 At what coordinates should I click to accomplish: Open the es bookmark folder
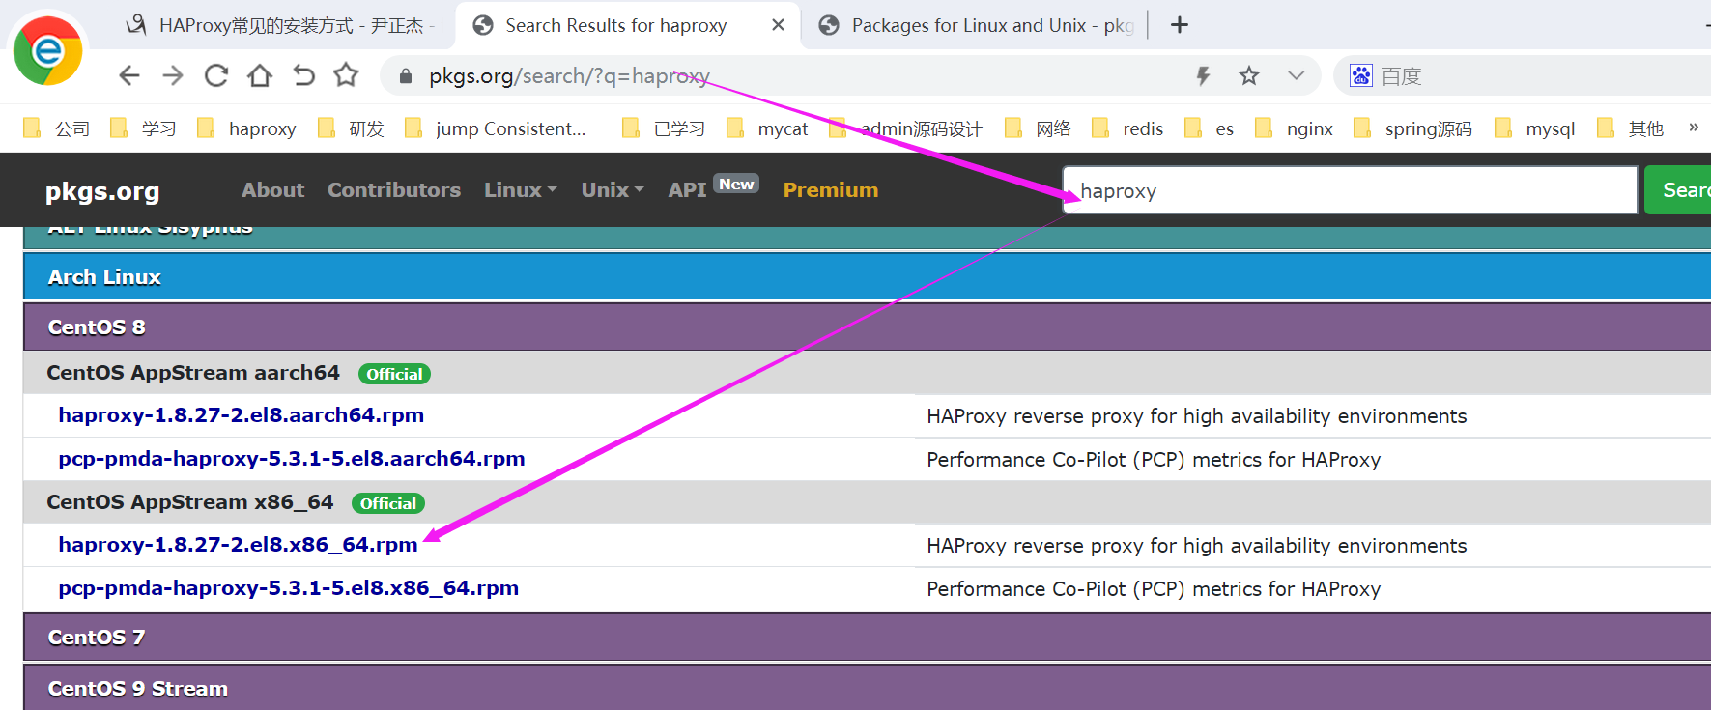coord(1210,128)
